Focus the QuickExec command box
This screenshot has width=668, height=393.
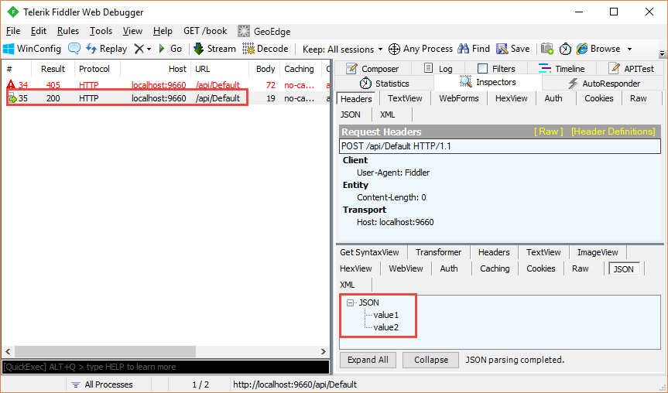(x=166, y=367)
